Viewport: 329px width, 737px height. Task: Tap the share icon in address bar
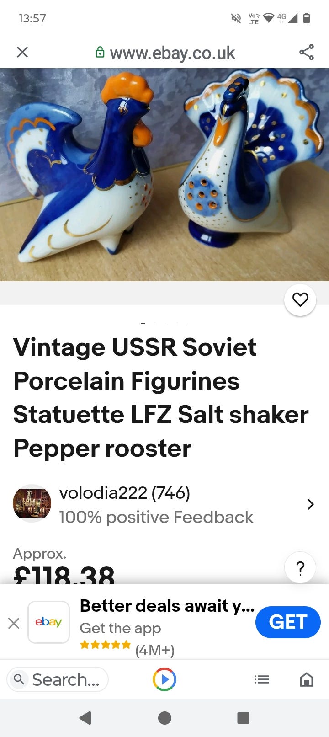pos(307,52)
